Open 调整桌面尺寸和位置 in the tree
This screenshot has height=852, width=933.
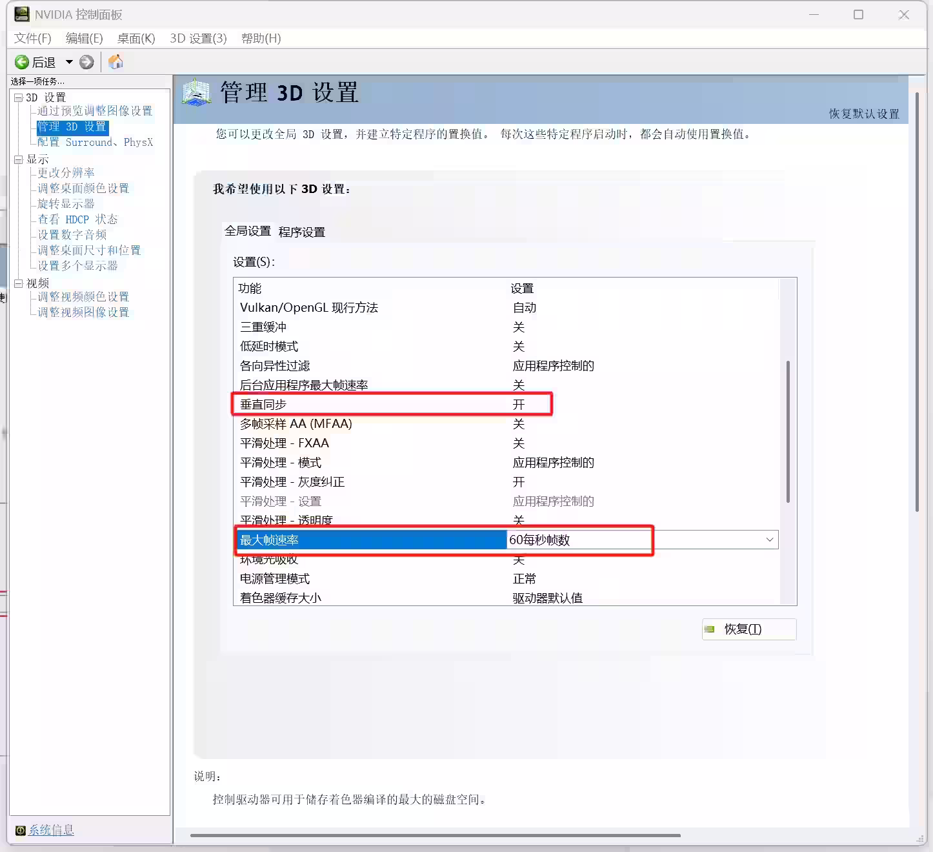coord(89,250)
